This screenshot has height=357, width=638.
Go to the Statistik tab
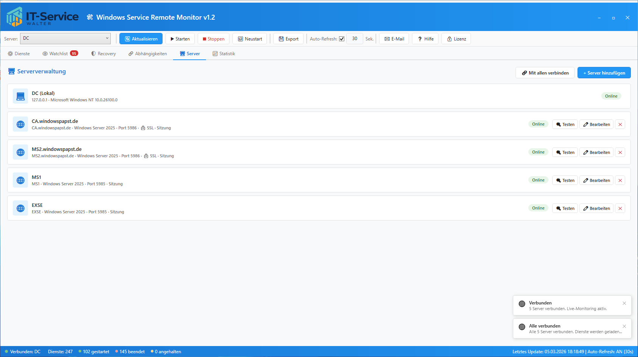pyautogui.click(x=224, y=54)
